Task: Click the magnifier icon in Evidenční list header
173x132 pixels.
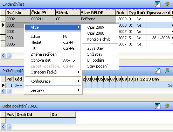Action: pyautogui.click(x=167, y=4)
